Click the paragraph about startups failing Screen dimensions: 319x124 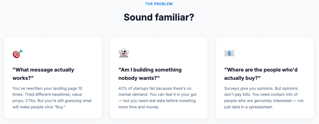point(158,98)
